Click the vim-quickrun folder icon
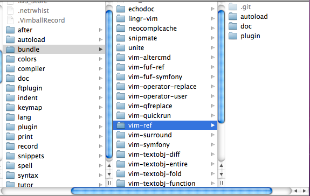The height and width of the screenshot is (196, 310). click(121, 115)
